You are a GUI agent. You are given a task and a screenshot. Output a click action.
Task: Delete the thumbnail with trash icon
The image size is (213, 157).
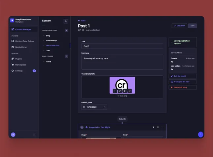[124, 91]
